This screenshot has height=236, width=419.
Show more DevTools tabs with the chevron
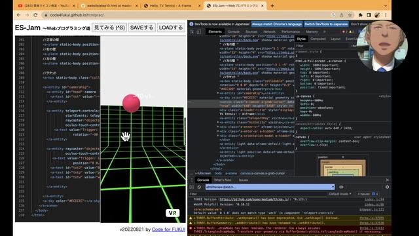325,31
